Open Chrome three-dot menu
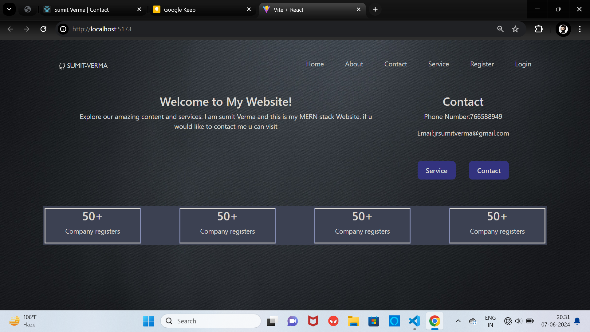This screenshot has height=332, width=590. (x=580, y=29)
